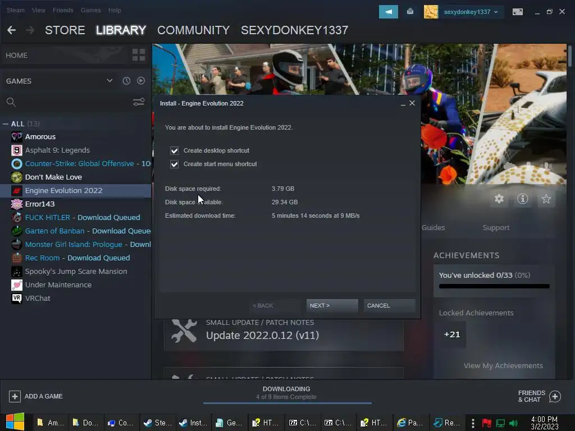575x431 pixels.
Task: Click CANCEL in the install dialog
Action: pyautogui.click(x=389, y=306)
